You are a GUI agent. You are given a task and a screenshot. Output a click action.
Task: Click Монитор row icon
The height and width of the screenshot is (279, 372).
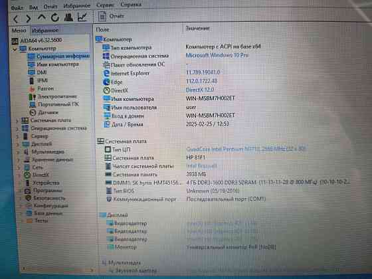click(x=110, y=247)
